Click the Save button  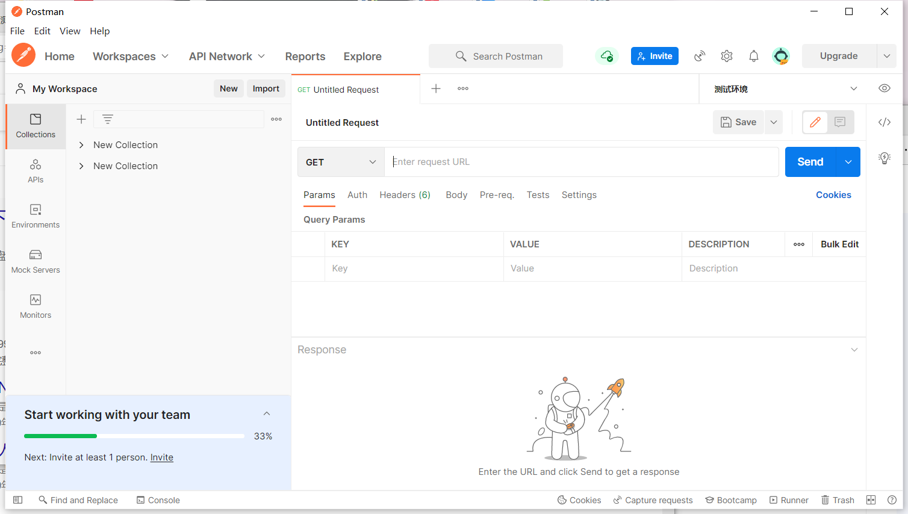click(739, 122)
